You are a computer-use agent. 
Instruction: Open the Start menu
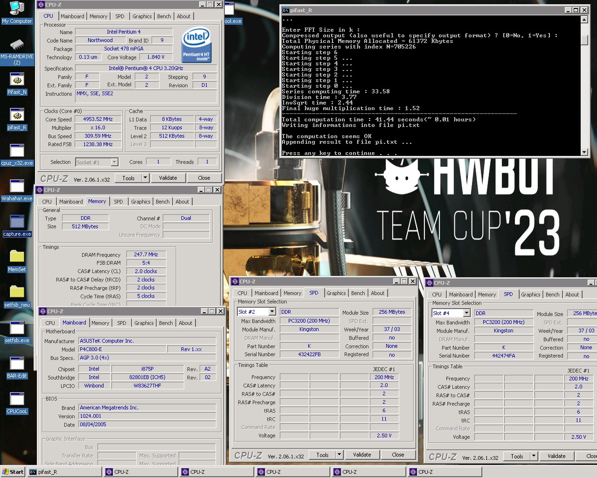pyautogui.click(x=13, y=472)
